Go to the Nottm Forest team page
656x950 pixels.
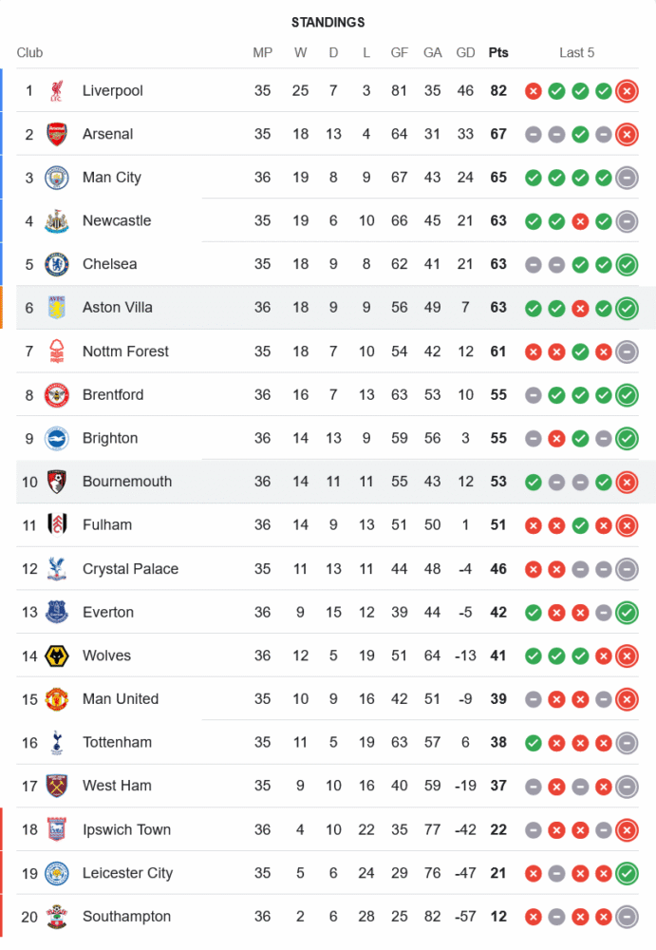coord(125,351)
